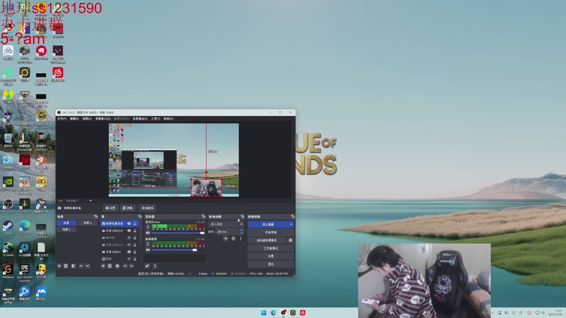Open advanced audio properties gear icon
The image size is (566, 318).
coord(147,266)
